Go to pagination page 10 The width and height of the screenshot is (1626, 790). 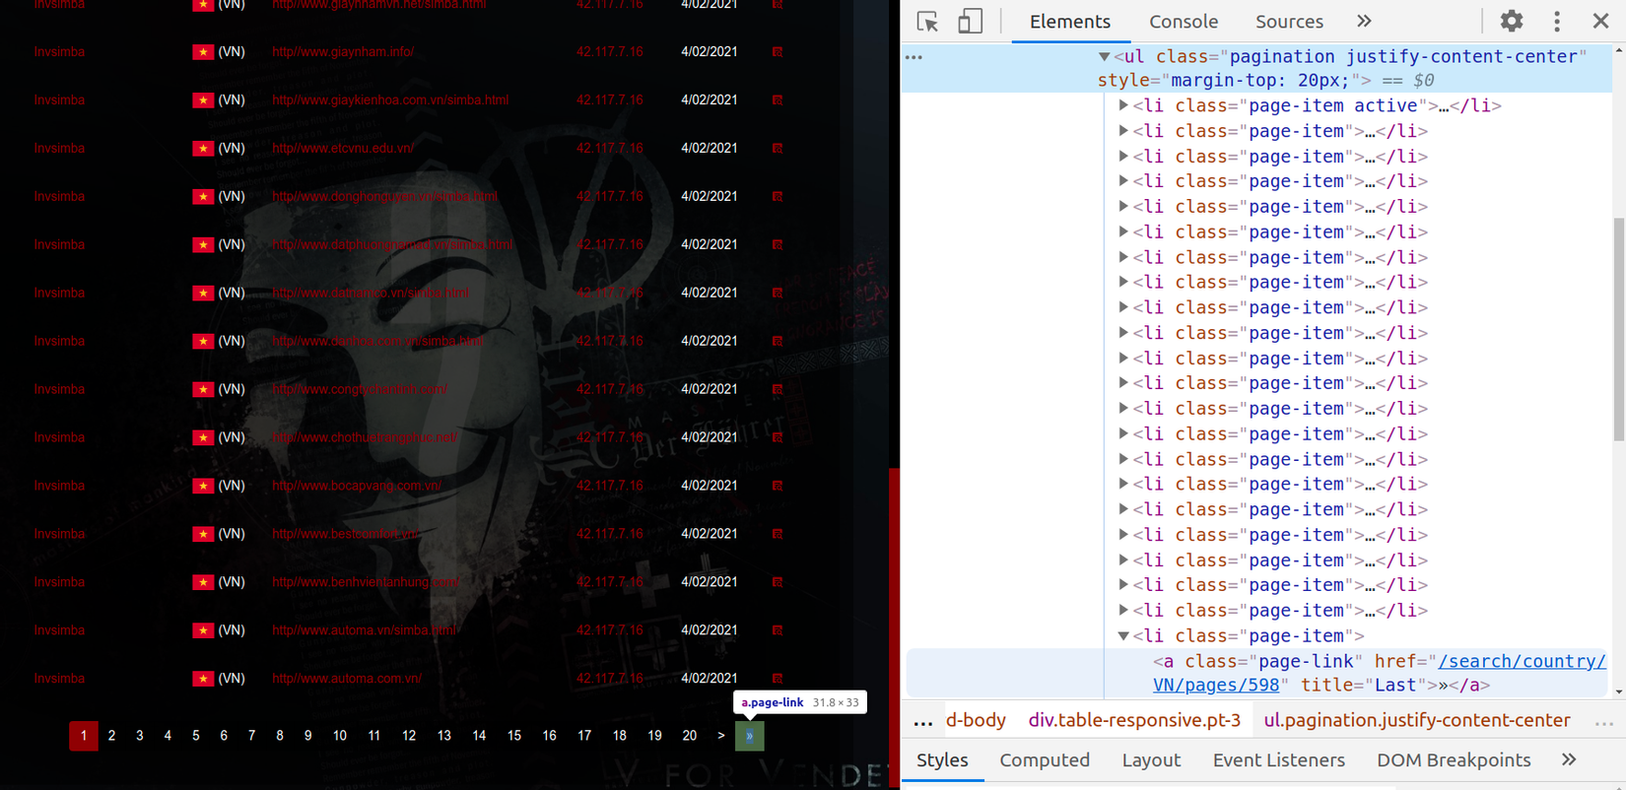(340, 736)
